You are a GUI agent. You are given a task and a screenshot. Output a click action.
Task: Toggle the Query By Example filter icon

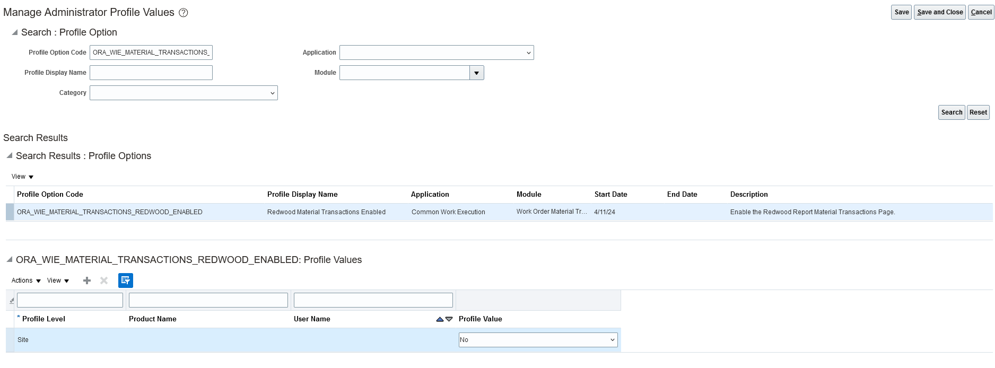126,281
